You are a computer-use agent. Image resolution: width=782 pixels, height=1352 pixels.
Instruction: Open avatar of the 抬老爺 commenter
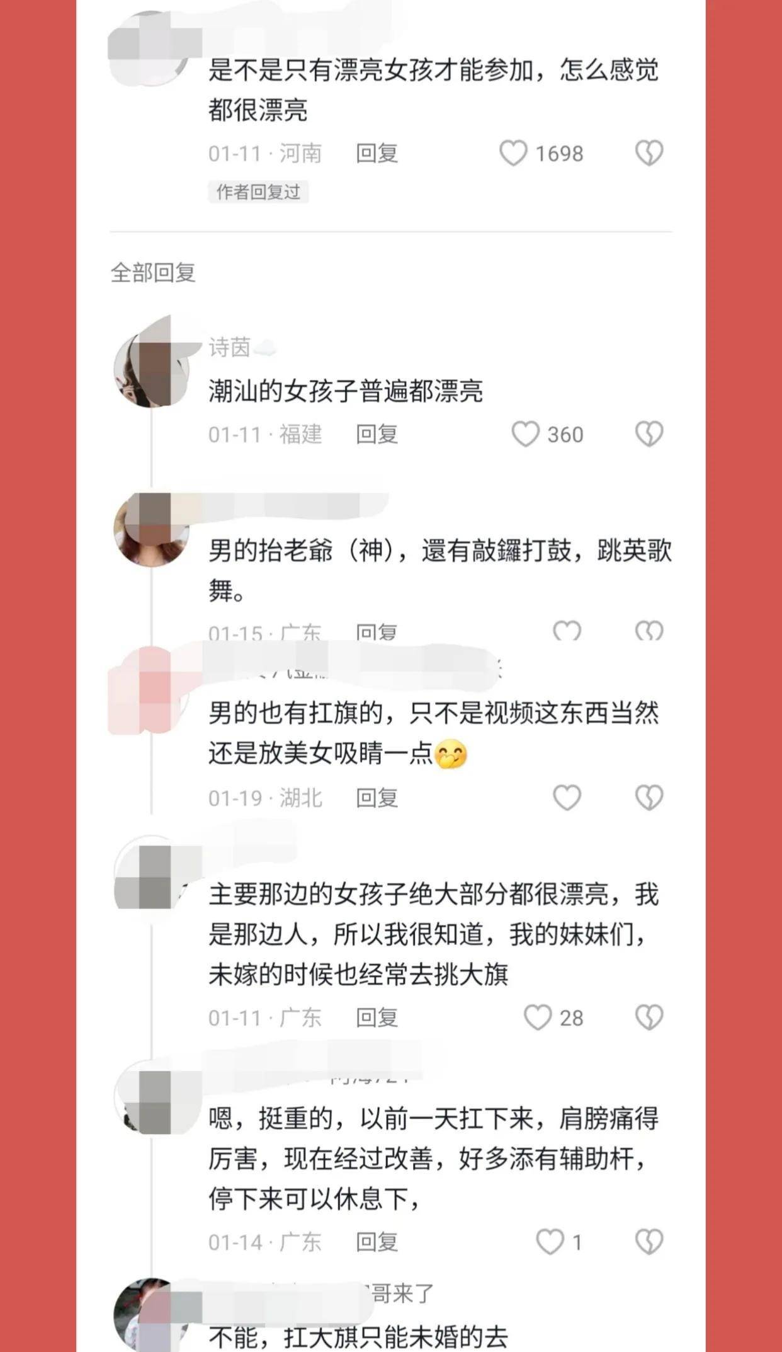pos(151,529)
